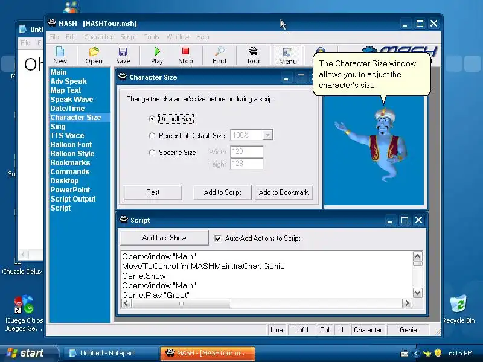This screenshot has height=362, width=483.
Task: Open Desktop in the sidebar
Action: pos(64,180)
